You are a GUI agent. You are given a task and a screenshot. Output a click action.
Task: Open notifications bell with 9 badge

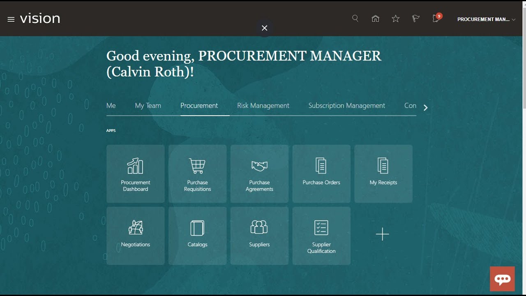[x=436, y=18]
